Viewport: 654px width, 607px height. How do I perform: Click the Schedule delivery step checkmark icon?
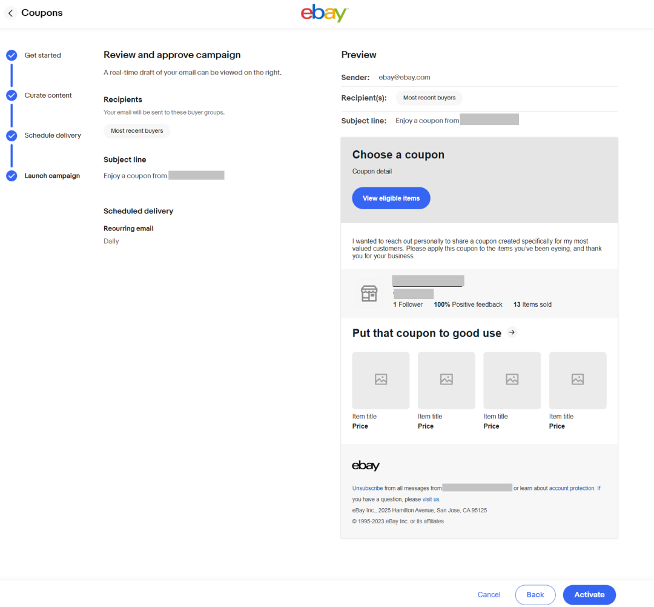(12, 135)
